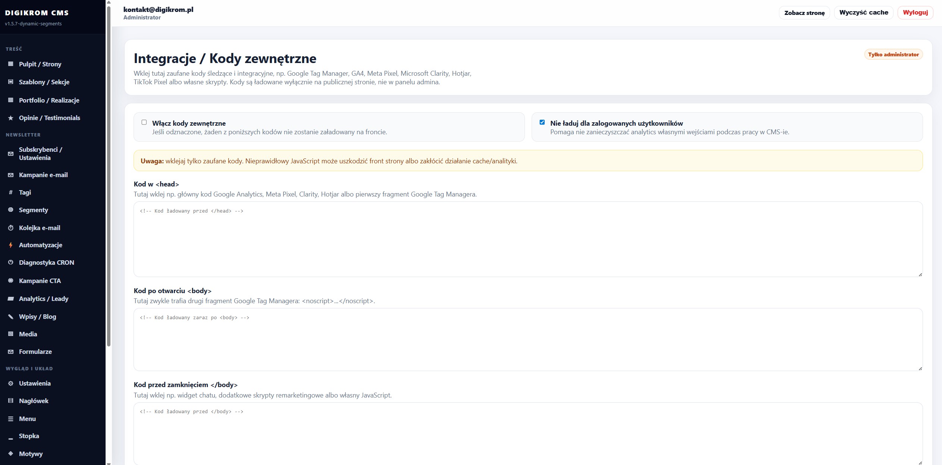The width and height of the screenshot is (942, 465).
Task: Click the hash icon beside Tagi
Action: click(11, 192)
